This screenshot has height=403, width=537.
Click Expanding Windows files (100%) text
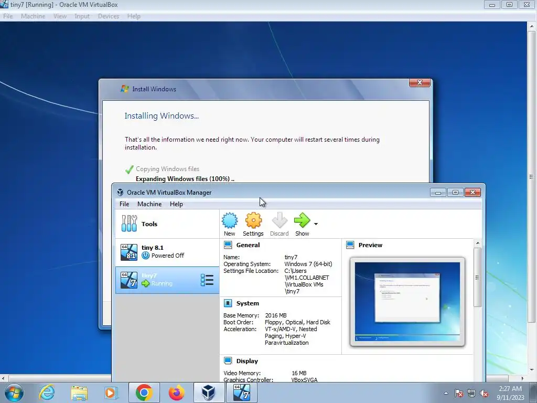[185, 179]
